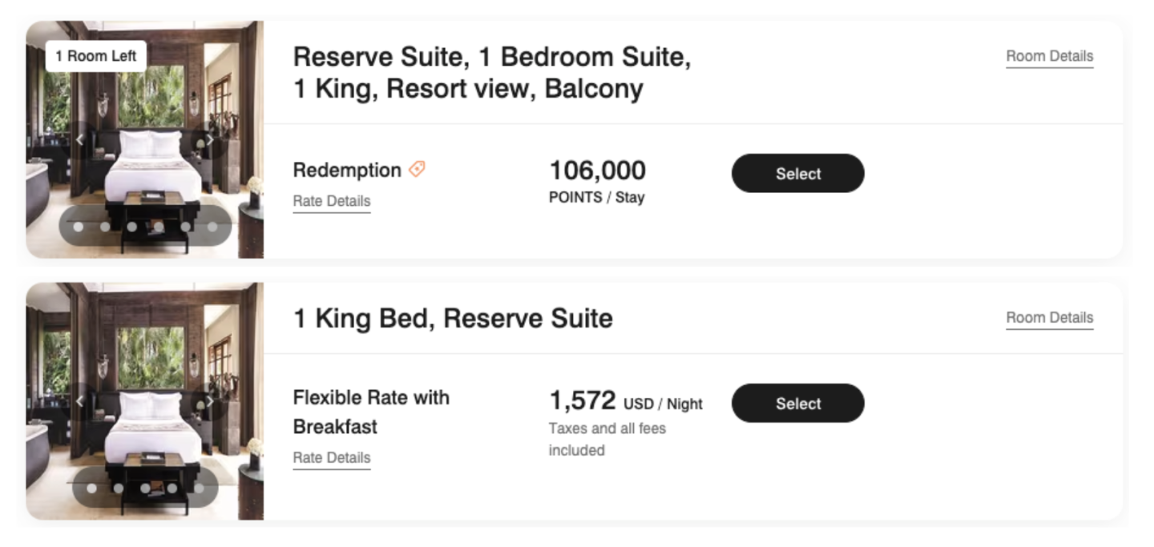Click the "1 Room Left" badge
The width and height of the screenshot is (1154, 547).
coord(96,57)
